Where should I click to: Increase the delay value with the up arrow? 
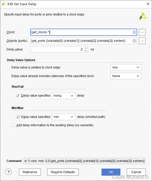tap(86, 48)
